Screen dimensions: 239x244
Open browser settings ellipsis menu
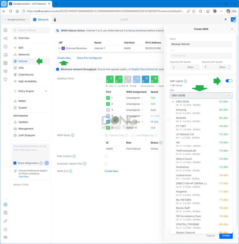[221, 11]
